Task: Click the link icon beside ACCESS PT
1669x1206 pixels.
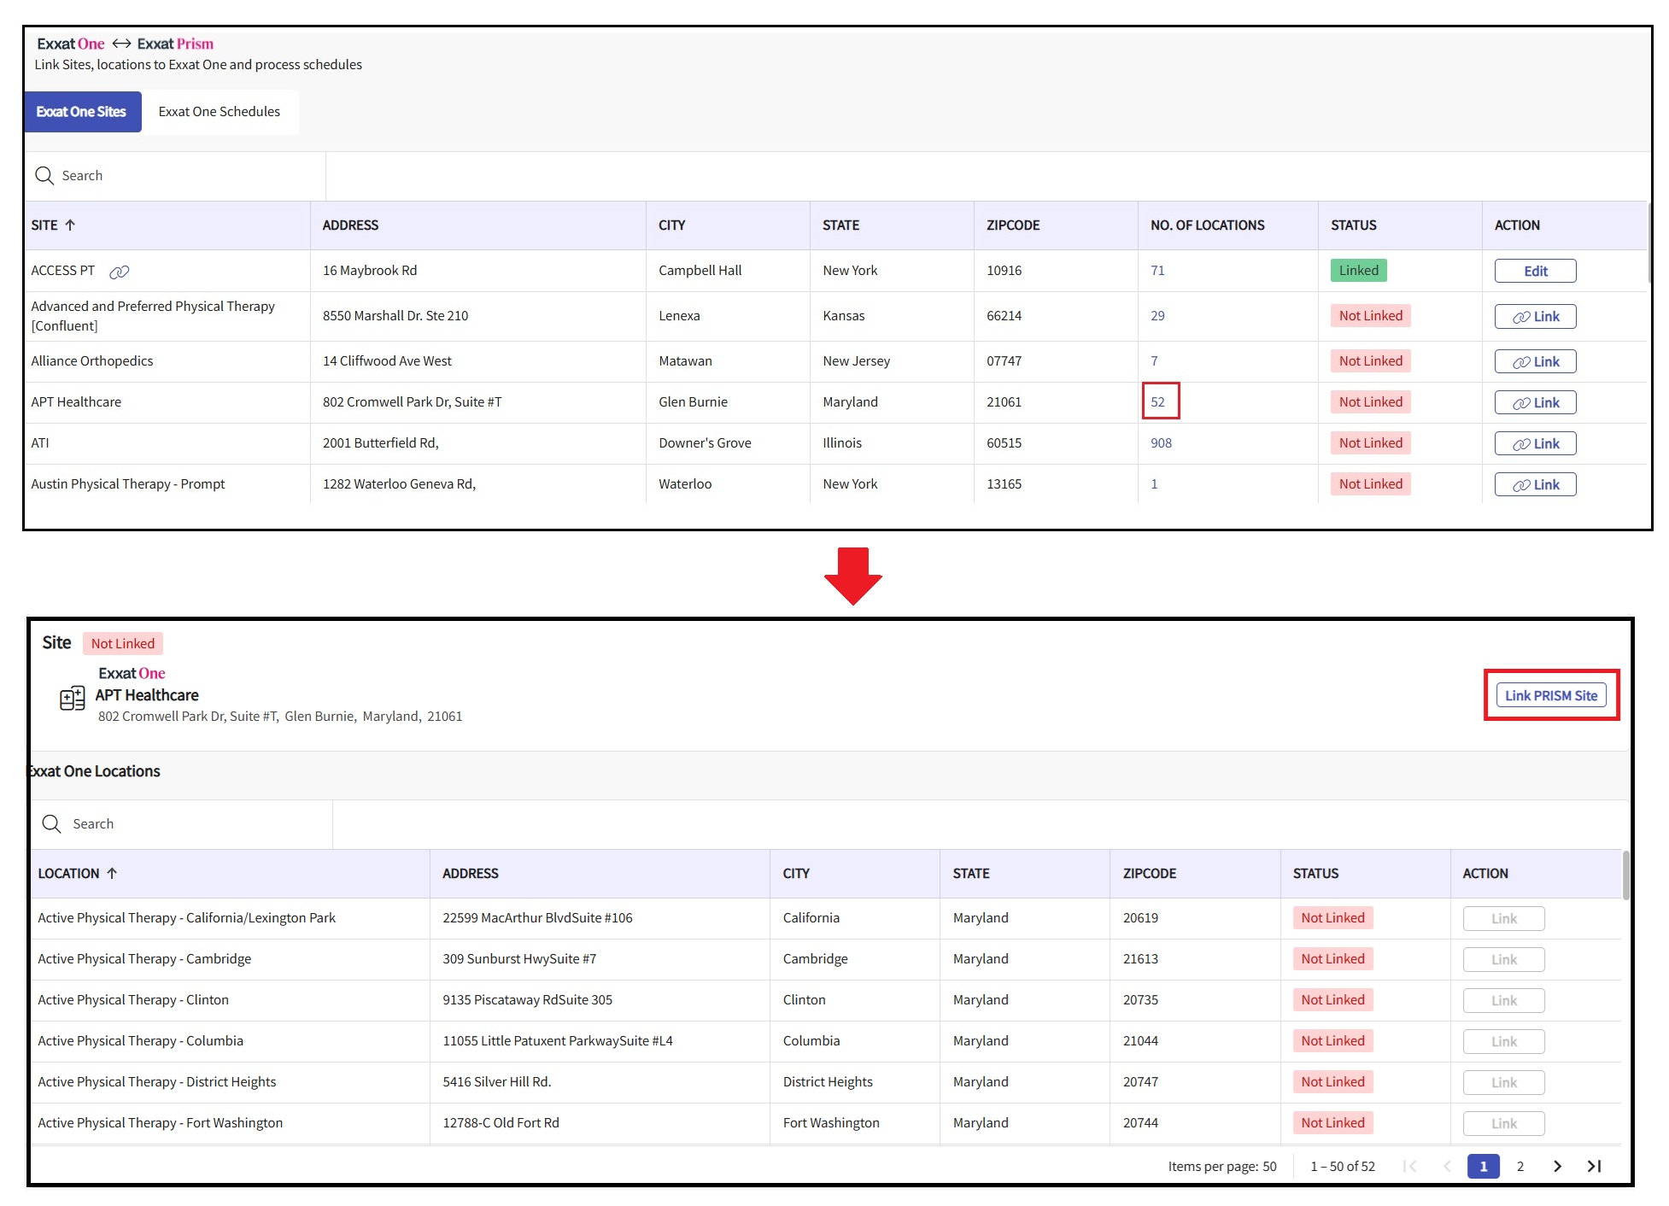Action: click(x=120, y=272)
